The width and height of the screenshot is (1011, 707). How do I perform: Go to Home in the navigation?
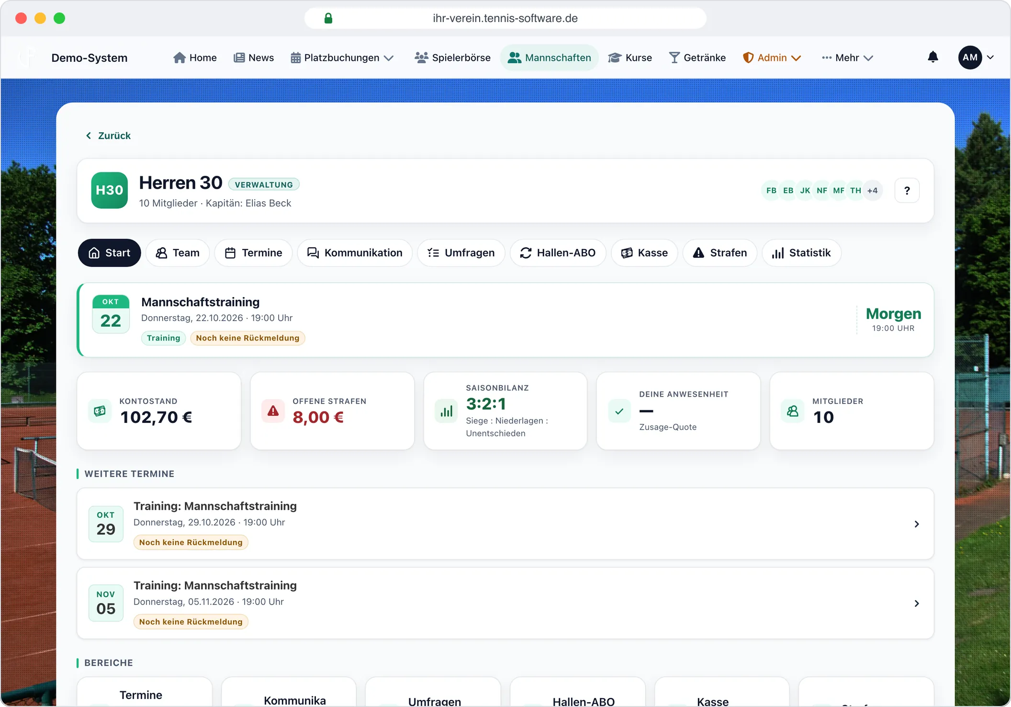[195, 57]
